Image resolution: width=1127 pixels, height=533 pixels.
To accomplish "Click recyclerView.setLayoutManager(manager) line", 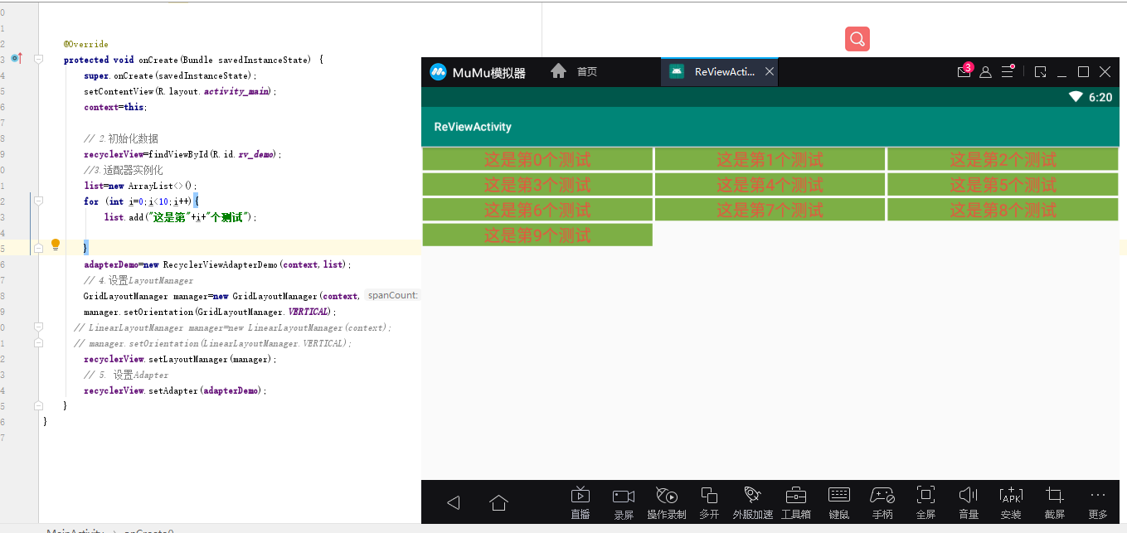I will click(180, 359).
